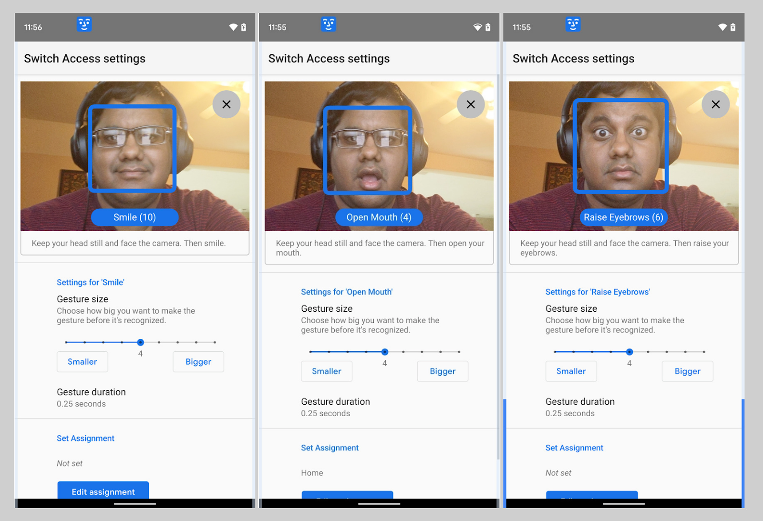
Task: Dismiss the Open Mouth camera preview with the X icon
Action: click(x=471, y=104)
